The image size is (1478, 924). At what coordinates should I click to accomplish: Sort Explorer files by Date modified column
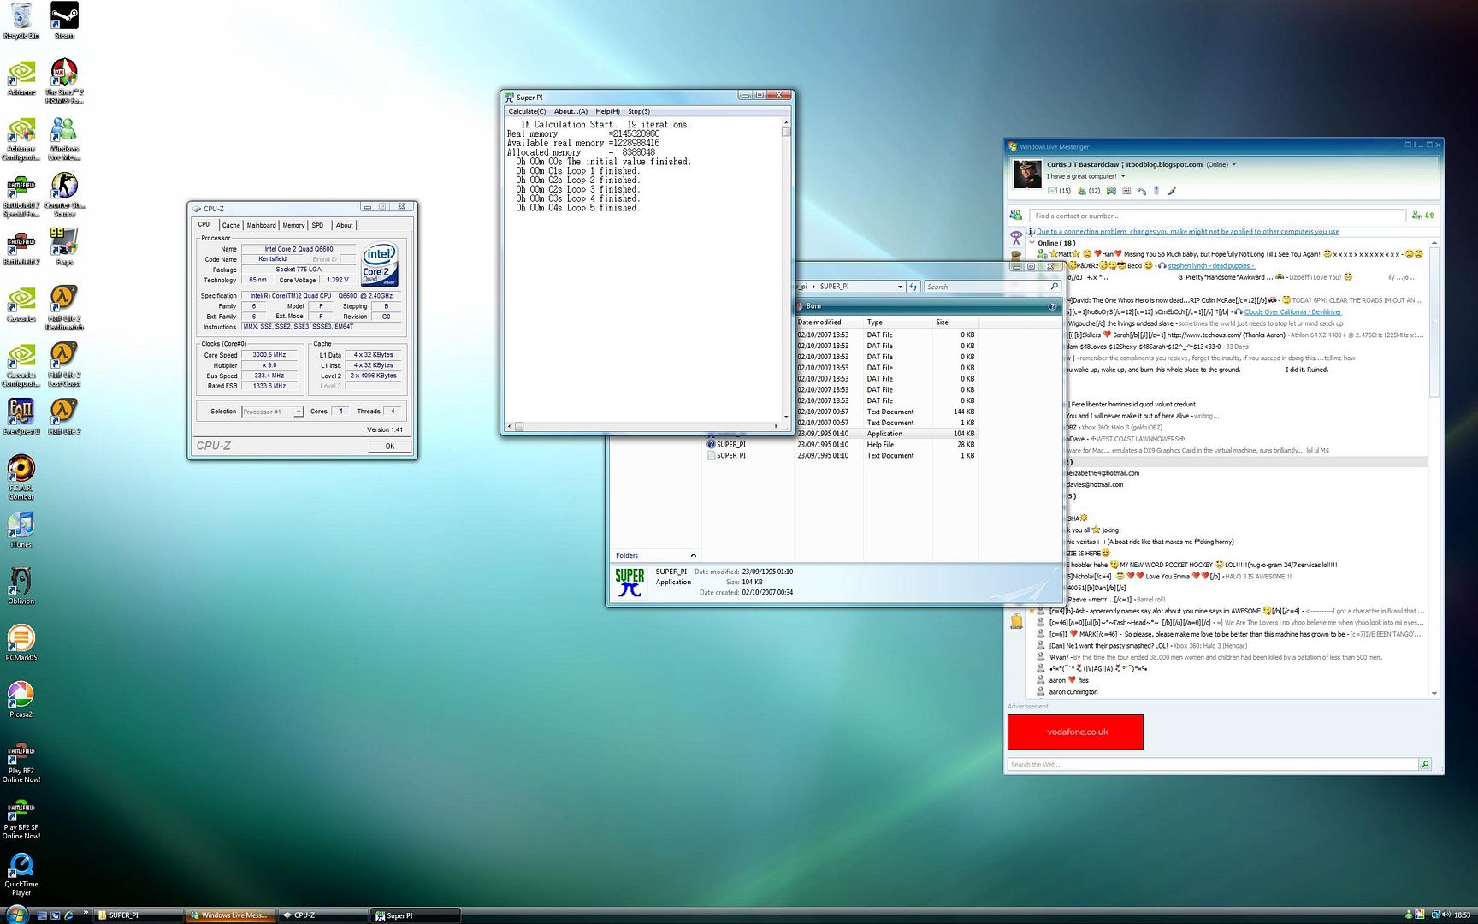pyautogui.click(x=828, y=323)
